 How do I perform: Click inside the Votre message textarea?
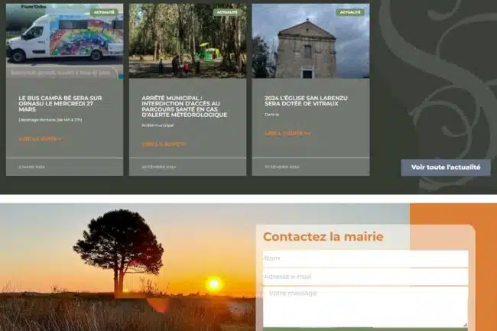point(365,306)
